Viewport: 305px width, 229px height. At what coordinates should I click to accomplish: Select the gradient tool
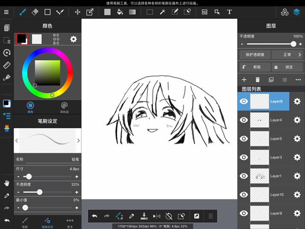132,12
